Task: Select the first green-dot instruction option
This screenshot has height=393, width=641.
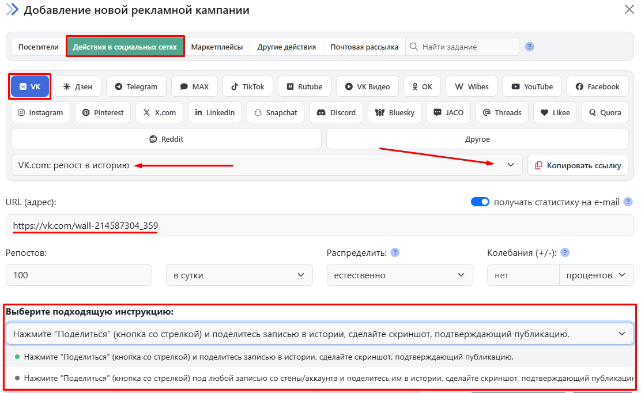Action: pos(268,357)
